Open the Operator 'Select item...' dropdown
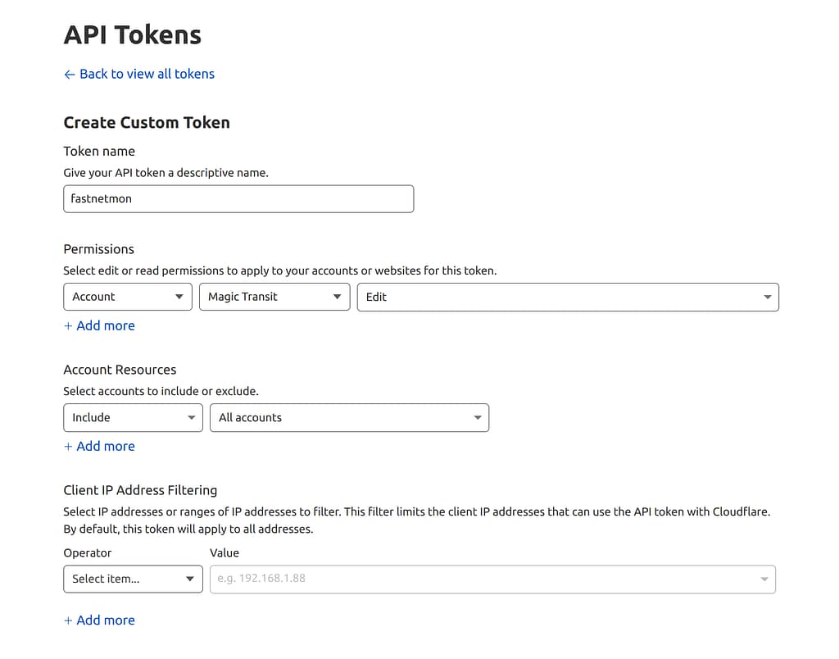The width and height of the screenshot is (839, 659). coord(123,579)
